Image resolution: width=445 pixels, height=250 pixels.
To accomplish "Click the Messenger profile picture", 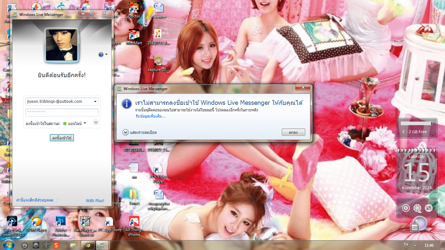I will tap(62, 45).
